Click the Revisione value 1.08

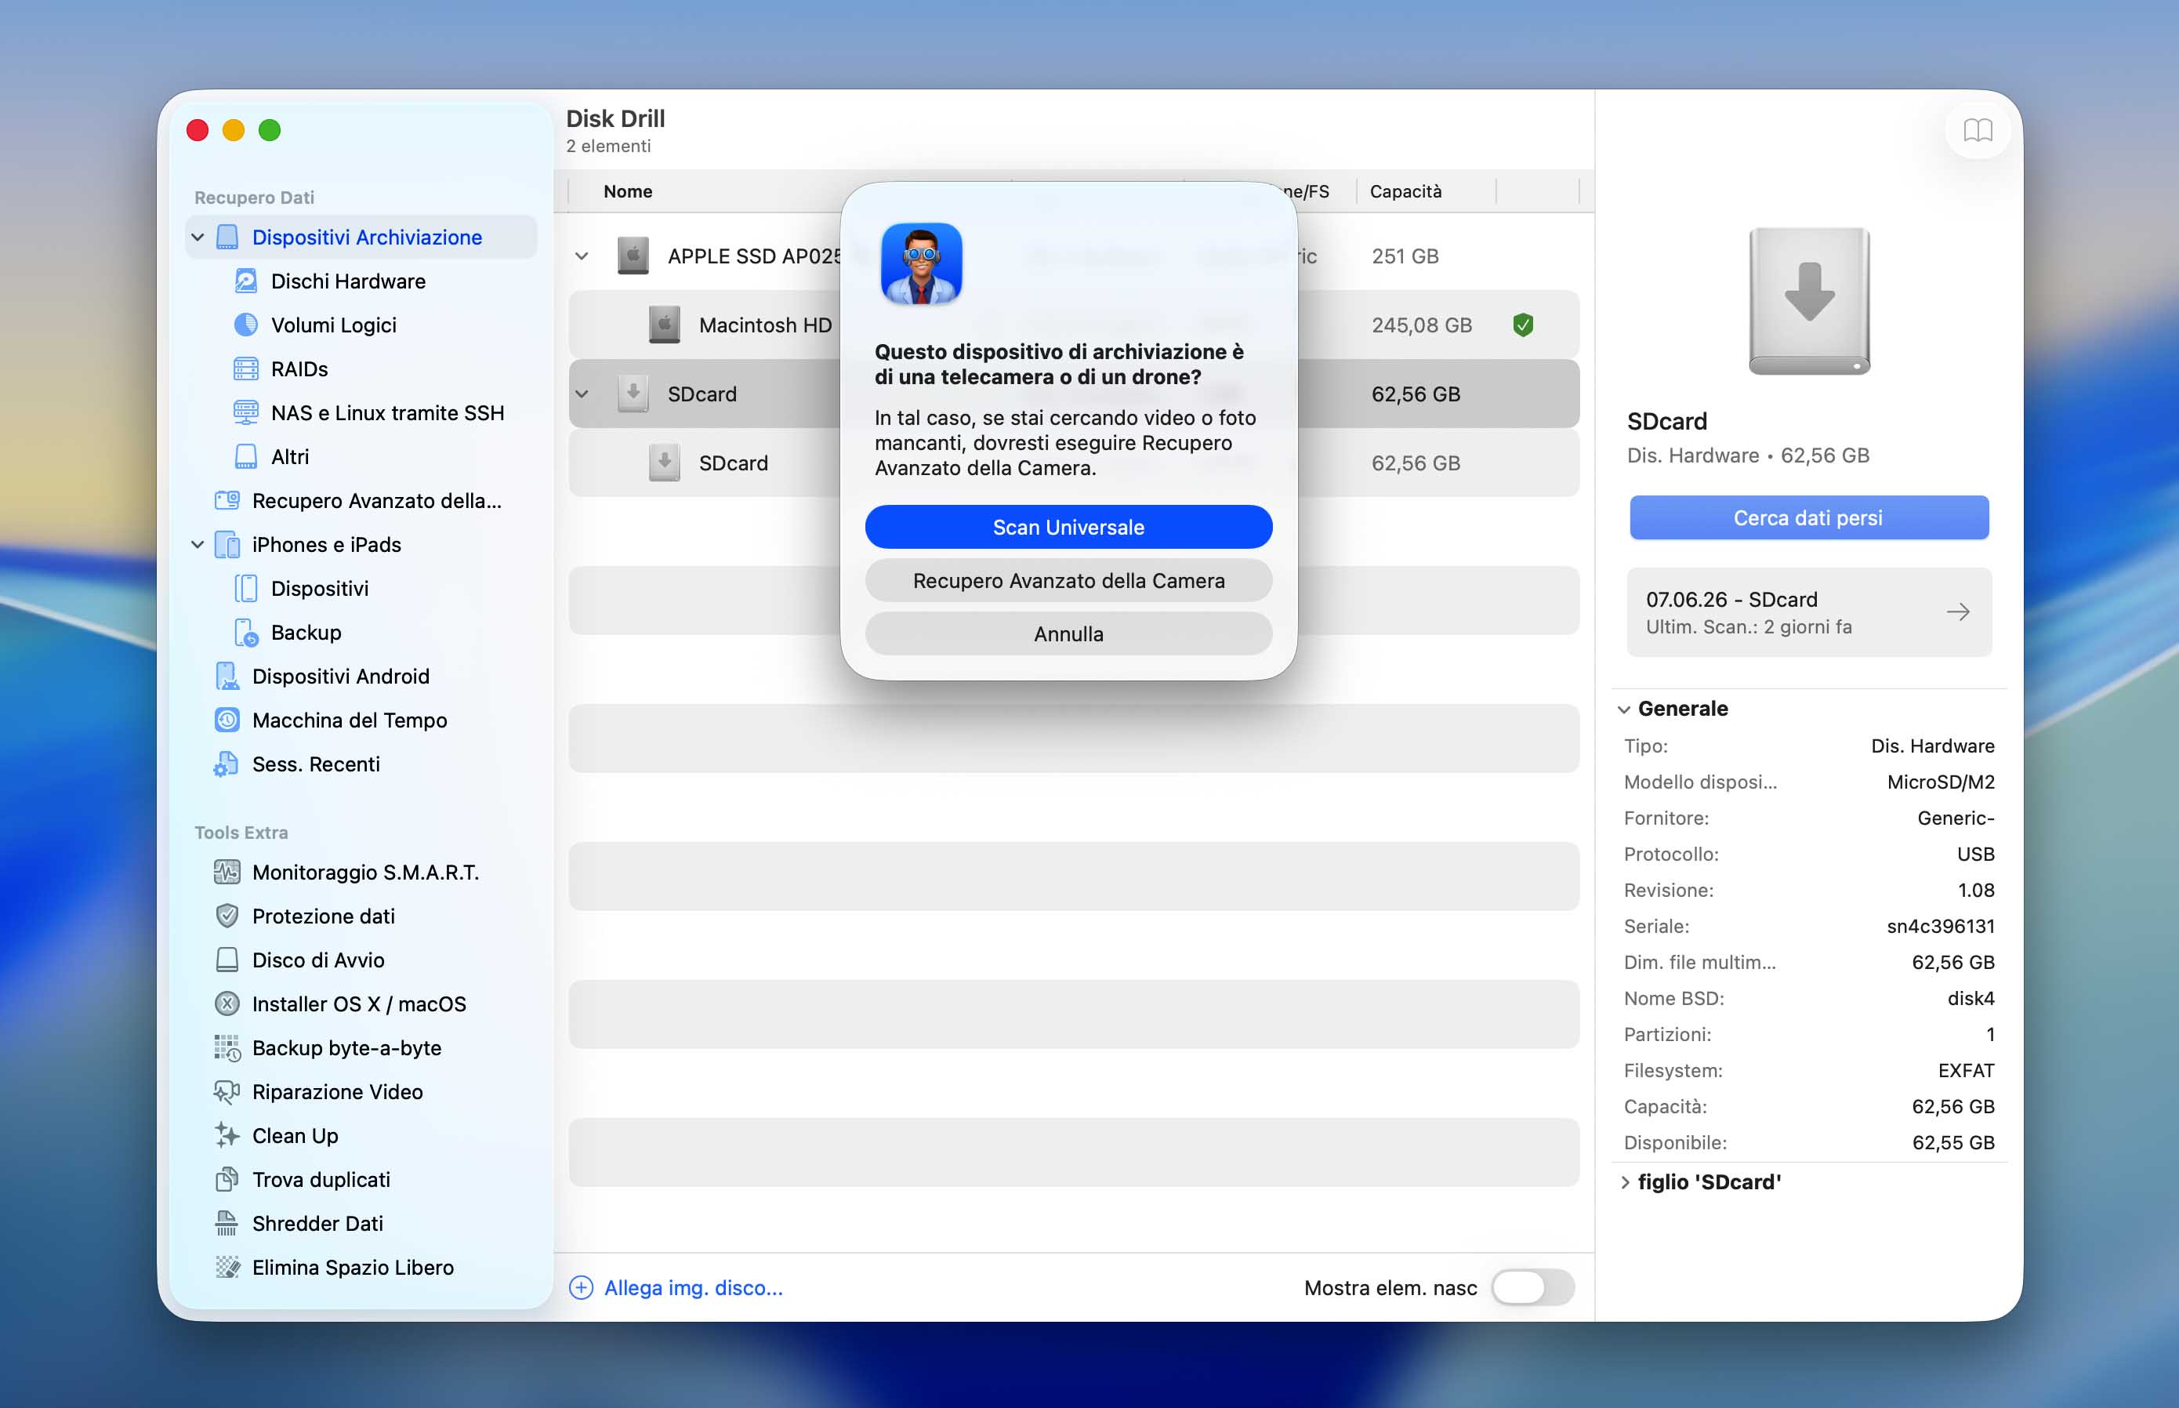coord(1976,891)
